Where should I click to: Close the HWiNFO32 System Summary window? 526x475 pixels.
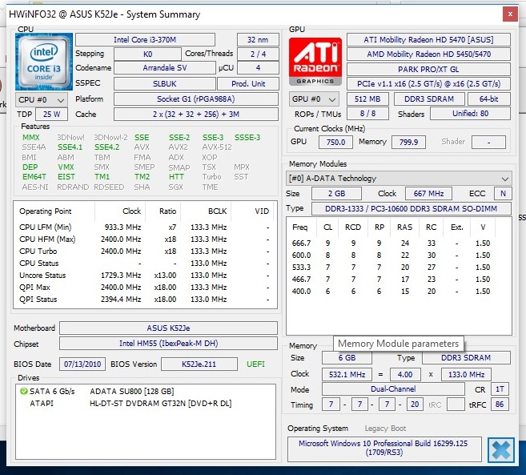(x=510, y=14)
